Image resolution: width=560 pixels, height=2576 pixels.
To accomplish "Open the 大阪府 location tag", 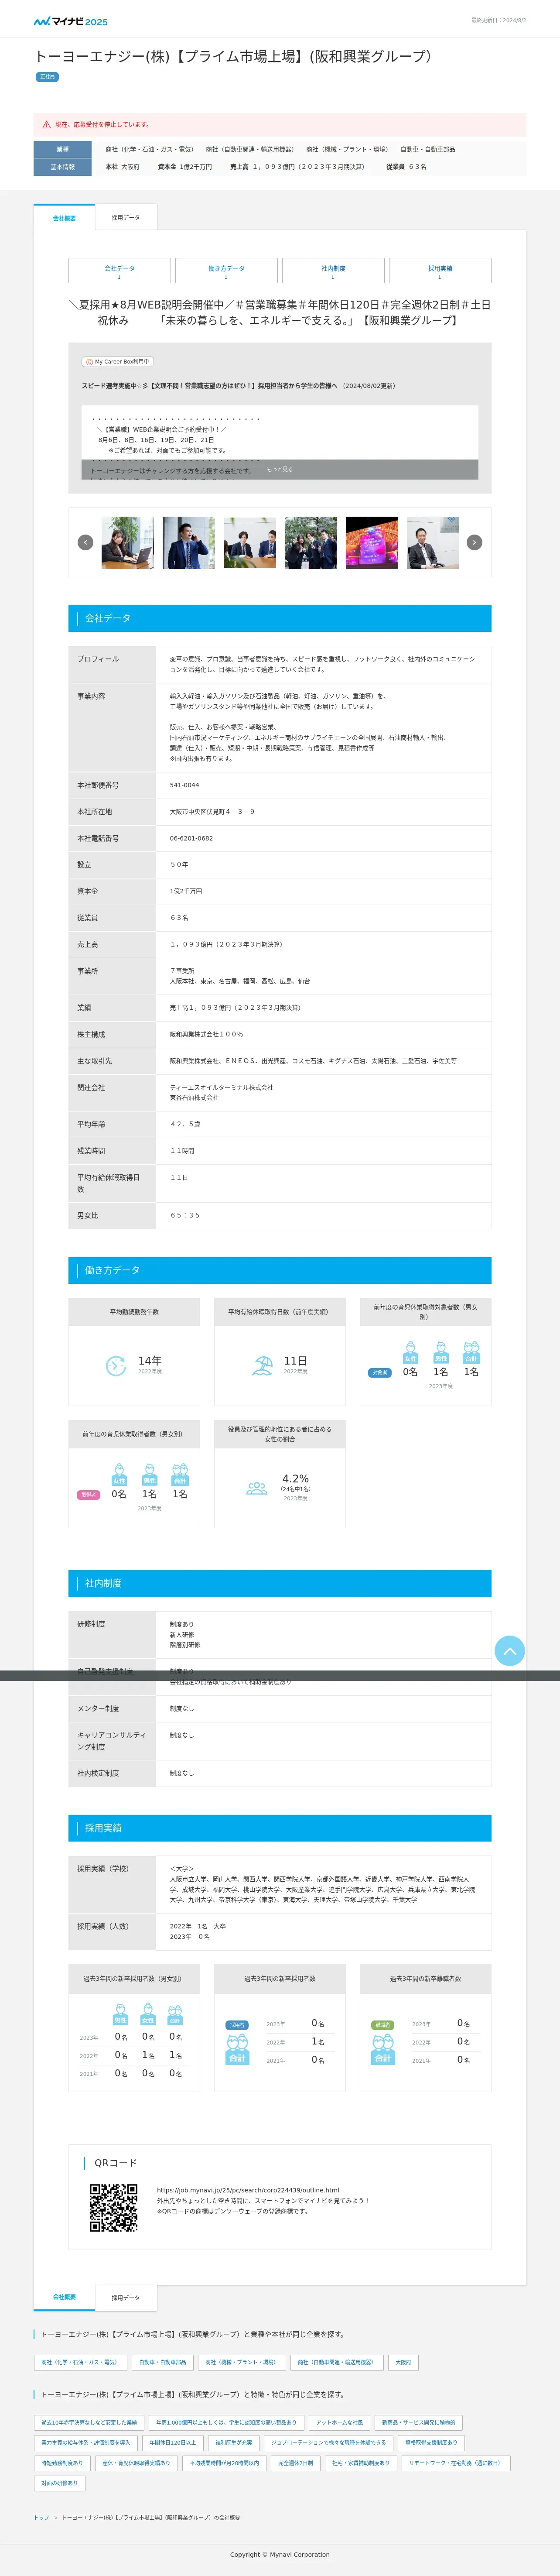I will [x=403, y=2362].
